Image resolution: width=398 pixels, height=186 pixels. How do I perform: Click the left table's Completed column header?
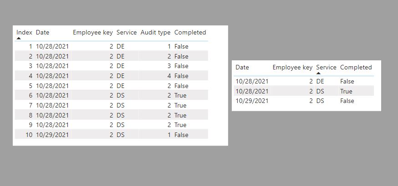[x=190, y=32]
